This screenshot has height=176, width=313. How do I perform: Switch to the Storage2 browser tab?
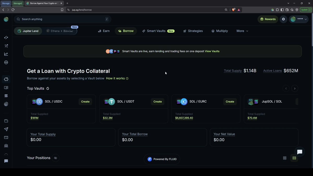click(18, 3)
